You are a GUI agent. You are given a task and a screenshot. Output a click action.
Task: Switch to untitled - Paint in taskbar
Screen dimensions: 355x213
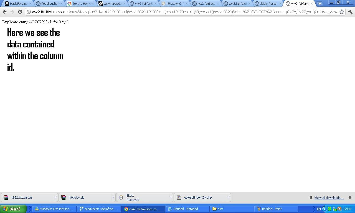pos(276,209)
